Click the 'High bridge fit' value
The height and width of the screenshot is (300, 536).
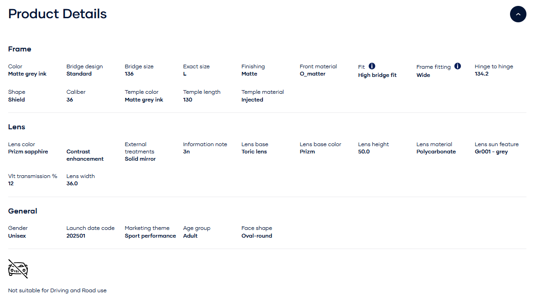pyautogui.click(x=377, y=75)
